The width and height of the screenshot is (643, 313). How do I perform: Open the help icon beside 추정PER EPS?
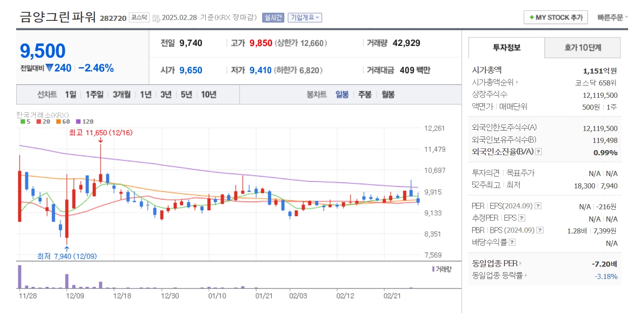522,218
